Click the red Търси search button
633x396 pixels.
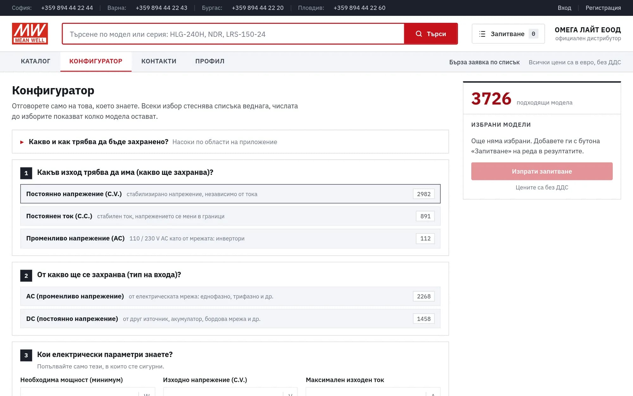point(431,34)
